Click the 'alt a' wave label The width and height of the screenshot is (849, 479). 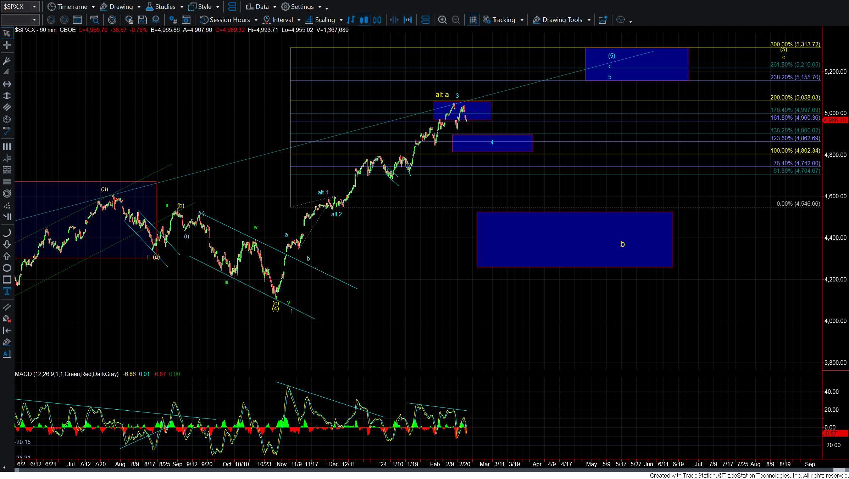click(442, 95)
